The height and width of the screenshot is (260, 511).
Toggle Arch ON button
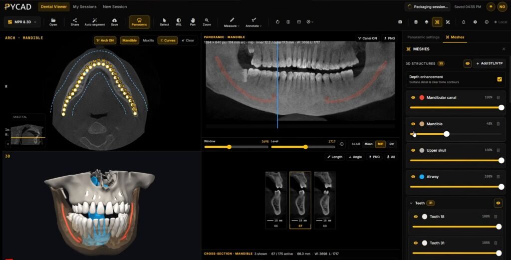coord(105,40)
